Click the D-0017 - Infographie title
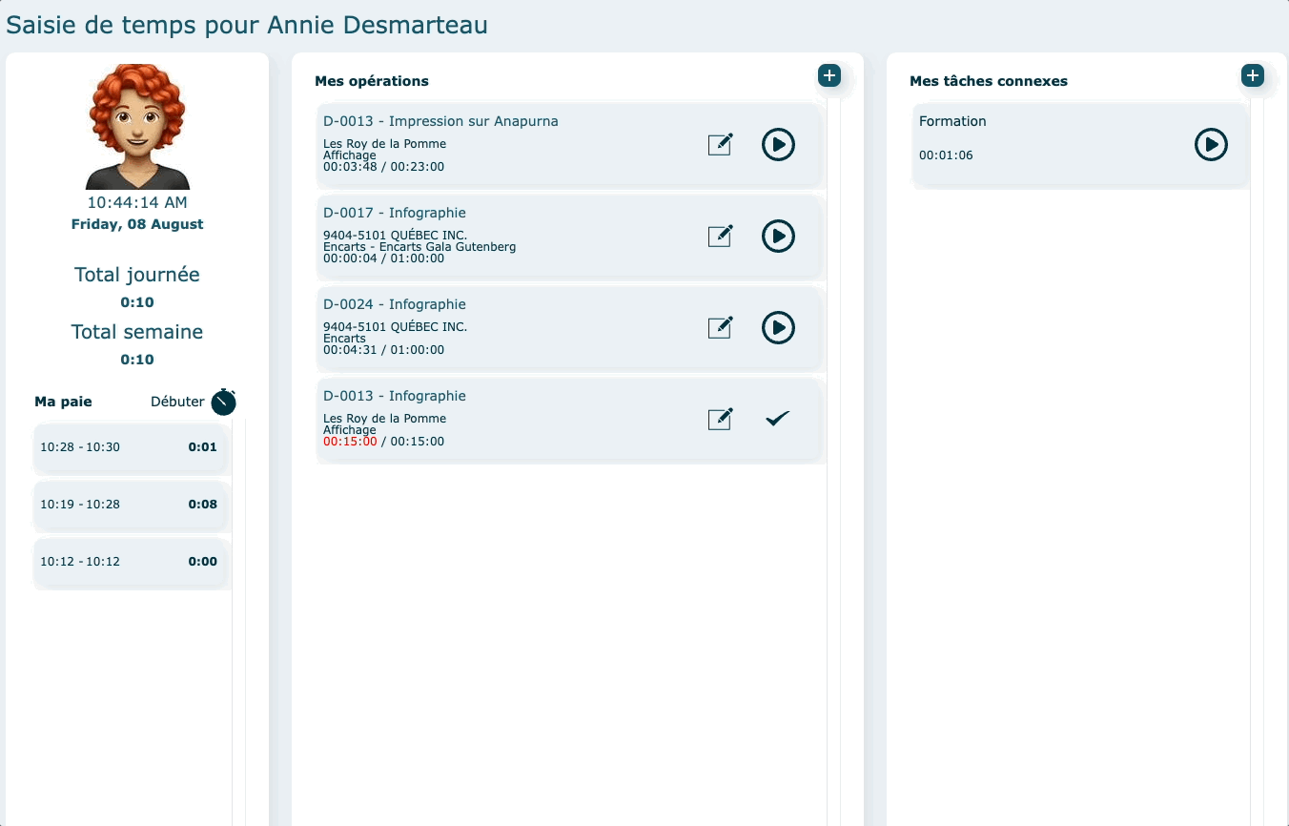 click(395, 213)
